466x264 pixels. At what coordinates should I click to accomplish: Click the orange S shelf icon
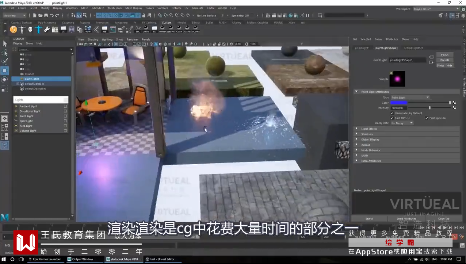tap(14, 30)
